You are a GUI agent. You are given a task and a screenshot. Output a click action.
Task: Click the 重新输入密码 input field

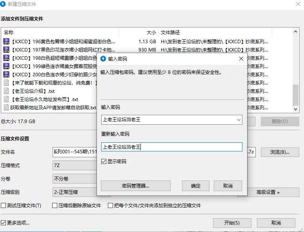point(171,147)
